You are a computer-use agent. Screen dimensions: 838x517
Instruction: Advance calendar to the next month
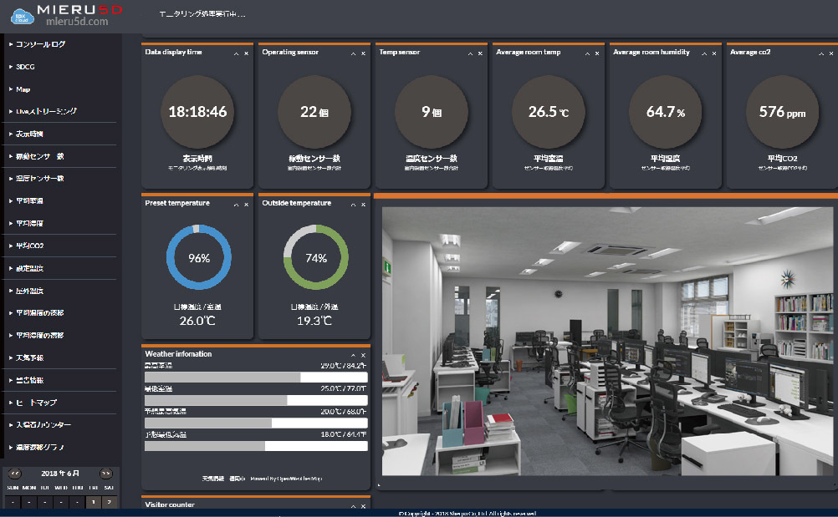click(105, 474)
